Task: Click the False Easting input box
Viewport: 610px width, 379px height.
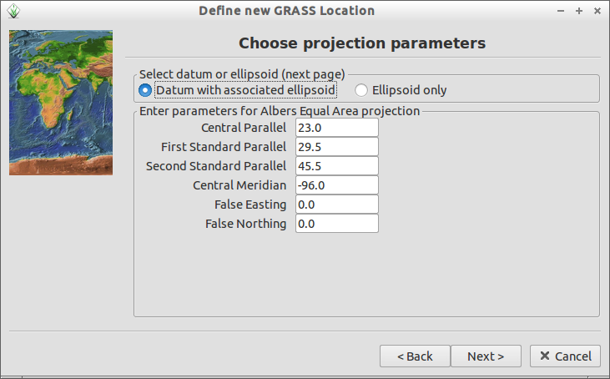Action: click(x=337, y=205)
